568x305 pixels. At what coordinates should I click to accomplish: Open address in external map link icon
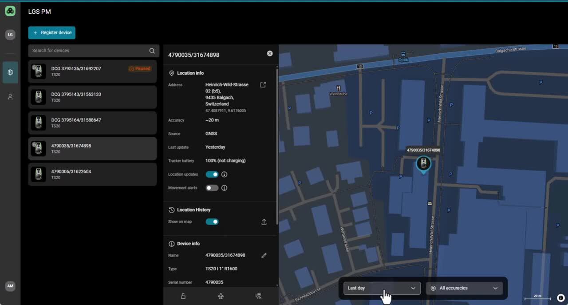click(263, 85)
